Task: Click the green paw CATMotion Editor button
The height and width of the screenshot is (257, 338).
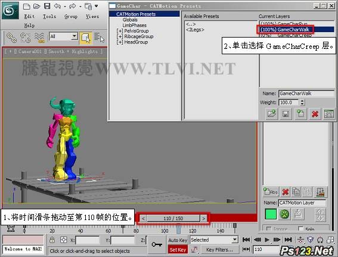Action: 284,214
